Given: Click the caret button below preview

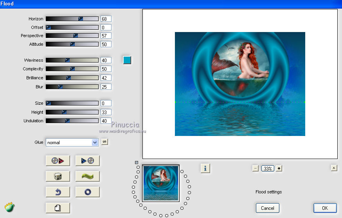Looking at the screenshot, I should pos(334,168).
